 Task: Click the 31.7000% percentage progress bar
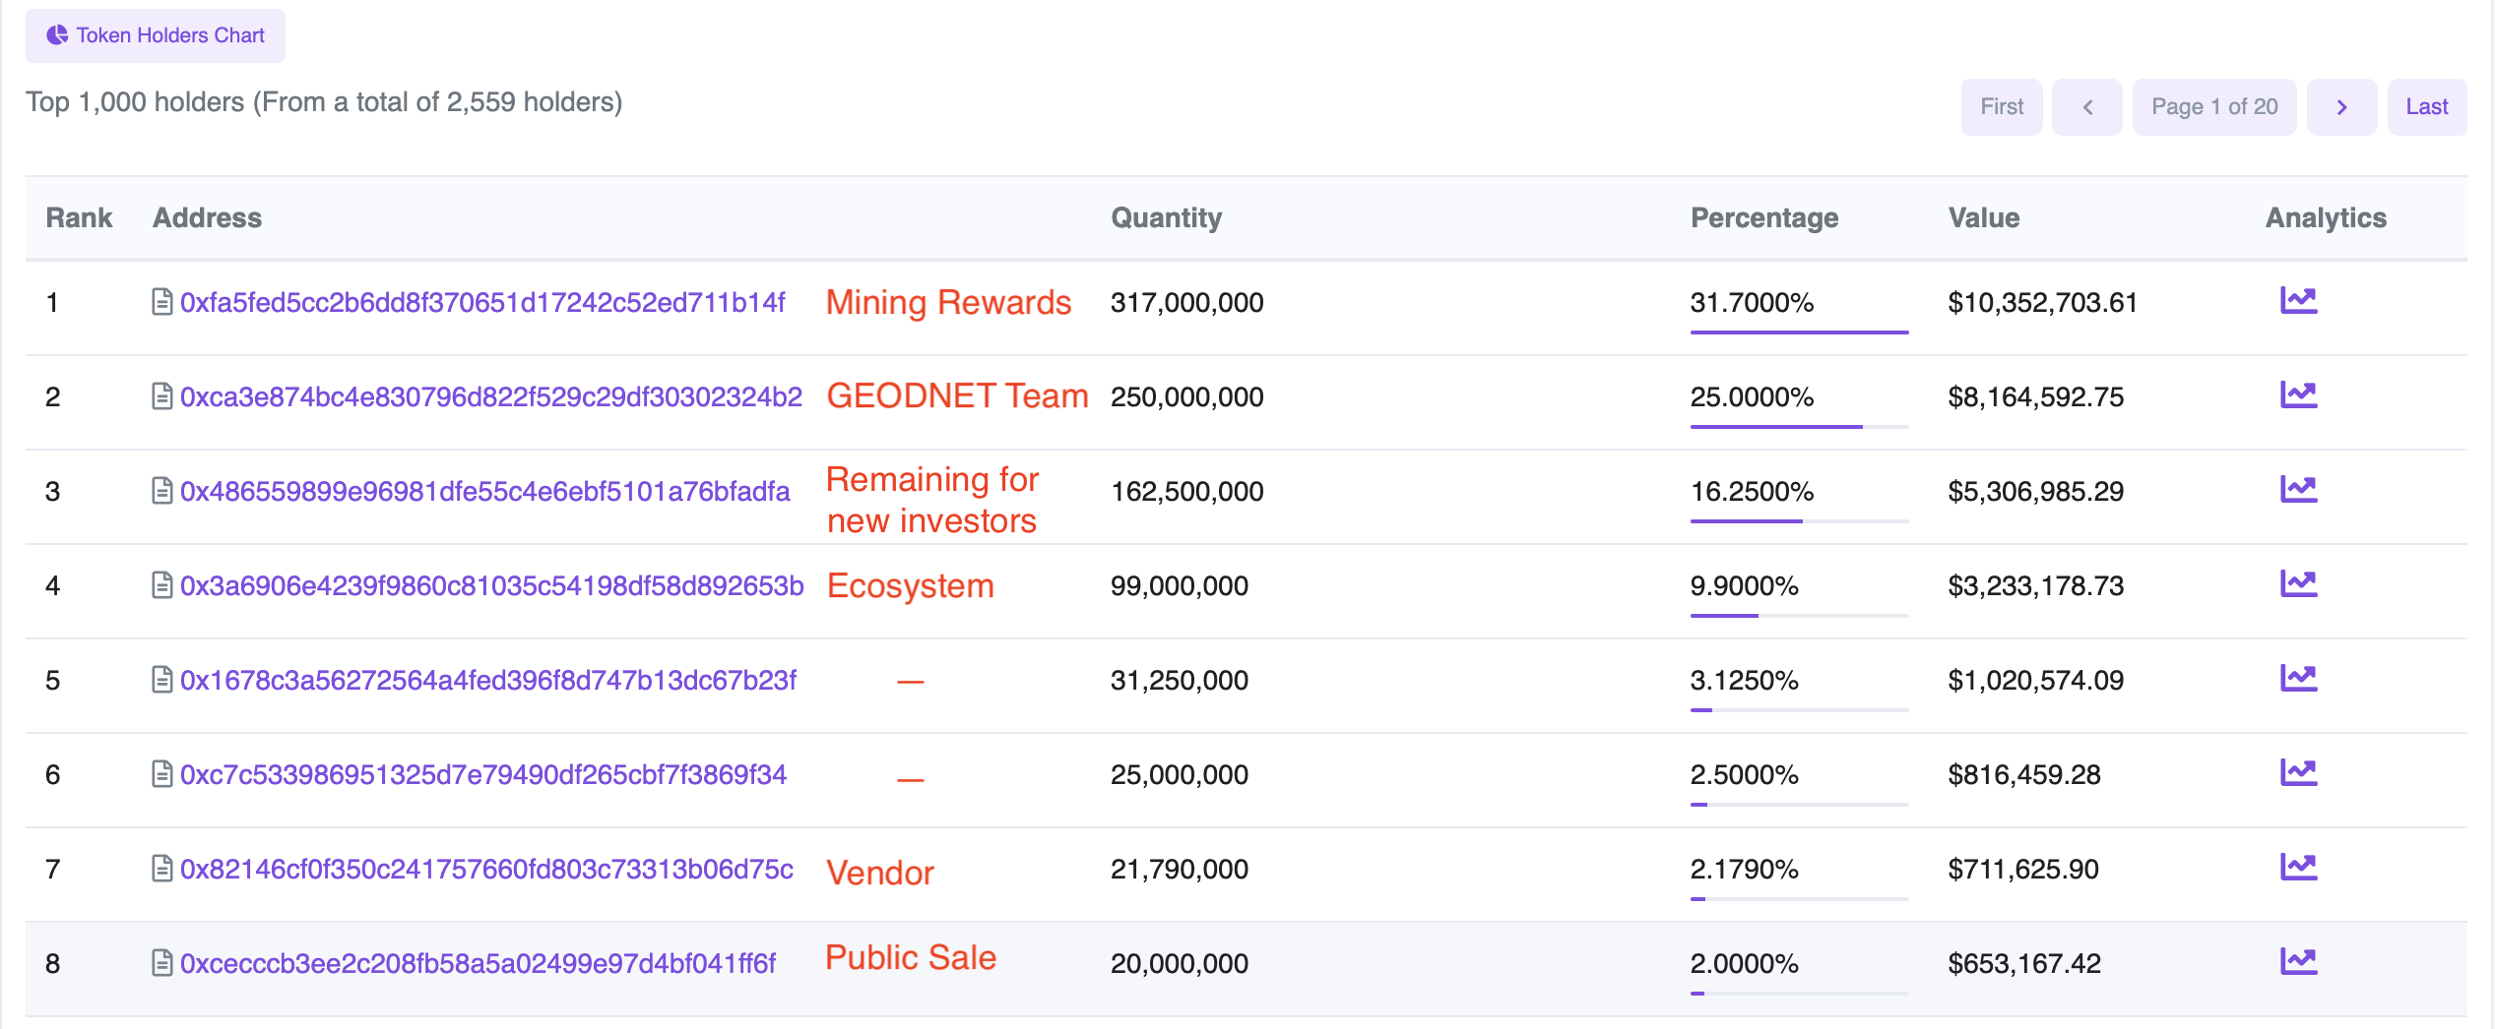tap(1799, 333)
